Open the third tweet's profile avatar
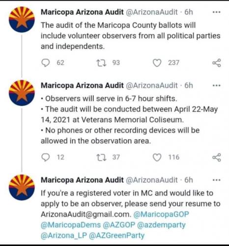229x246 pixels. [22, 187]
